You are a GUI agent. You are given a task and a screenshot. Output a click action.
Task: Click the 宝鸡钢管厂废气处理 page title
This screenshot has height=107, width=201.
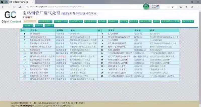pos(41,13)
